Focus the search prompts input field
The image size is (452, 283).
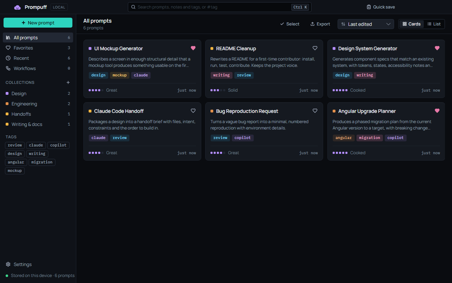pyautogui.click(x=219, y=7)
